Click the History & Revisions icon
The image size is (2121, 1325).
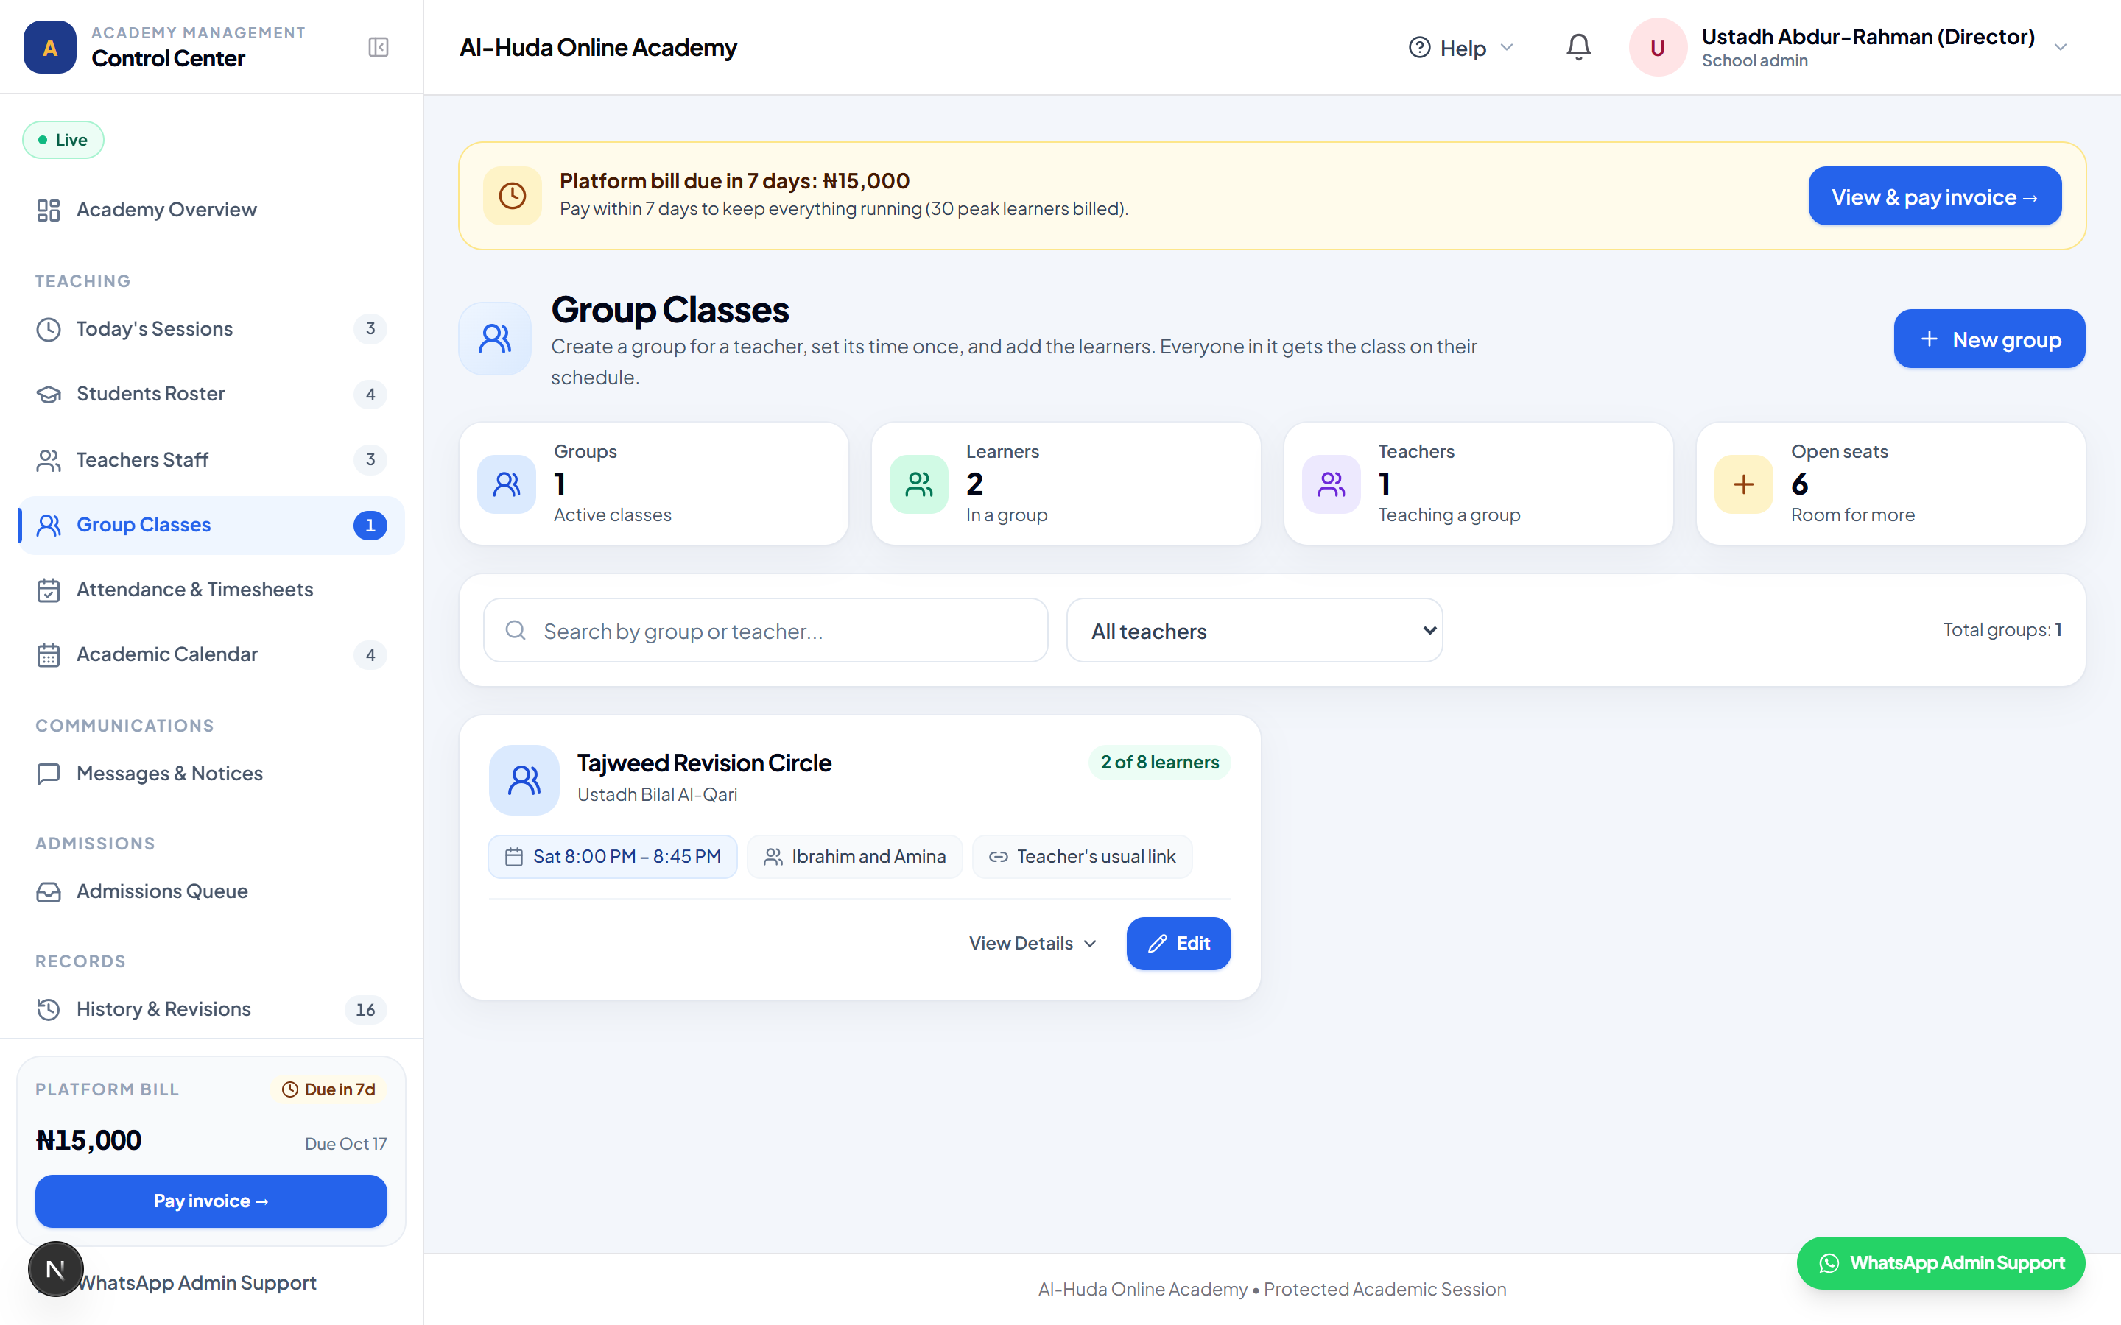48,1009
